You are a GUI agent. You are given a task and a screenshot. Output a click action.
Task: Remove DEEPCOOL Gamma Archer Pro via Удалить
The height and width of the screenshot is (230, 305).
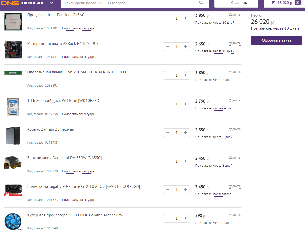pyautogui.click(x=235, y=215)
